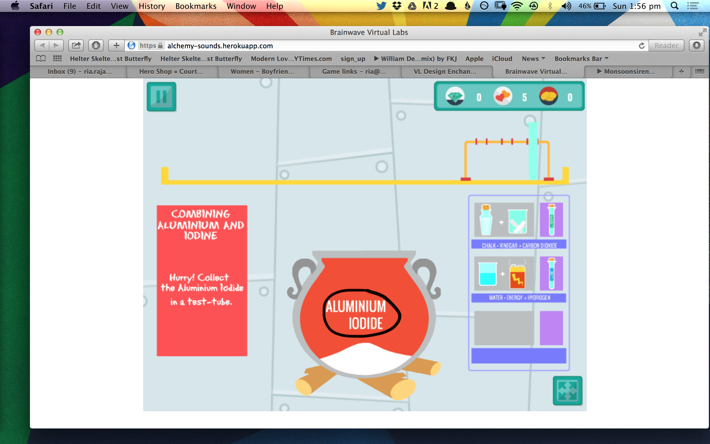Open Top Sites grid icon
Image resolution: width=710 pixels, height=444 pixels.
57,59
